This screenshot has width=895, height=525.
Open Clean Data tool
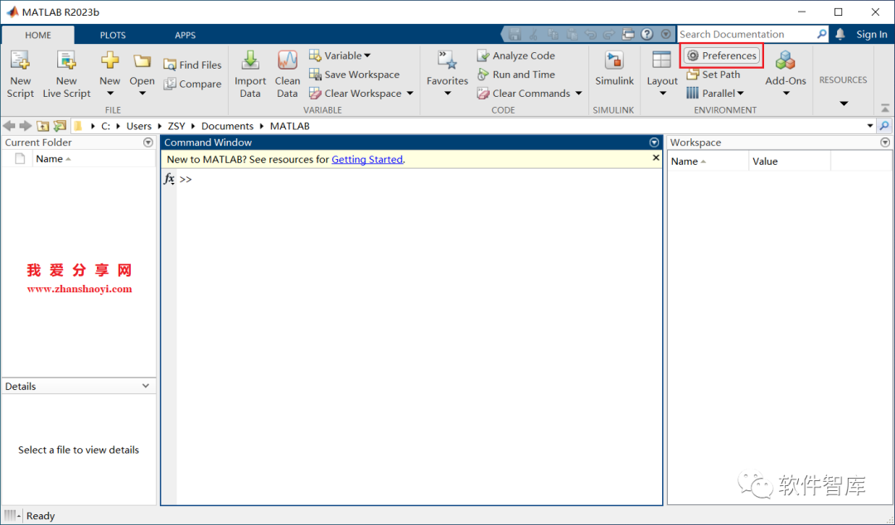[x=287, y=75]
